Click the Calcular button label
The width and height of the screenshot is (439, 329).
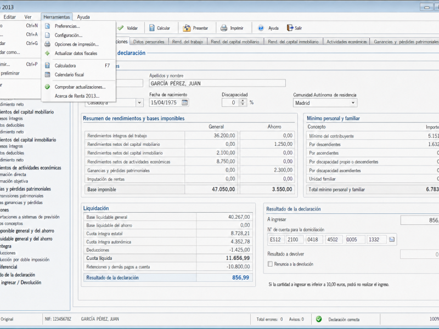click(x=163, y=28)
